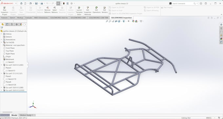Click the Print icon
223x119 pixels.
click(42, 3)
